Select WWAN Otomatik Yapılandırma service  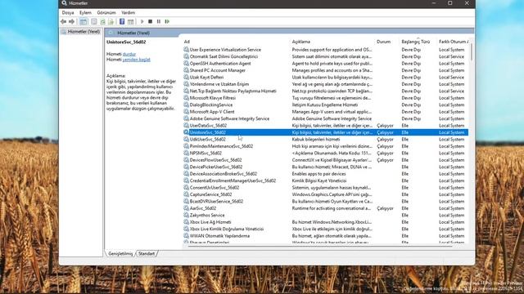coord(219,236)
